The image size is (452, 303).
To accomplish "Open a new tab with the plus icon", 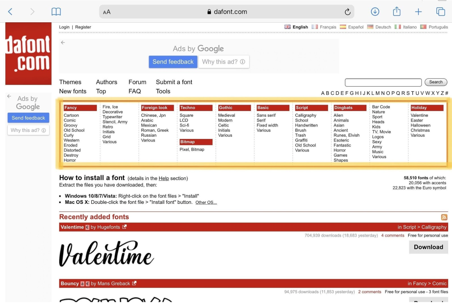I will click(418, 12).
